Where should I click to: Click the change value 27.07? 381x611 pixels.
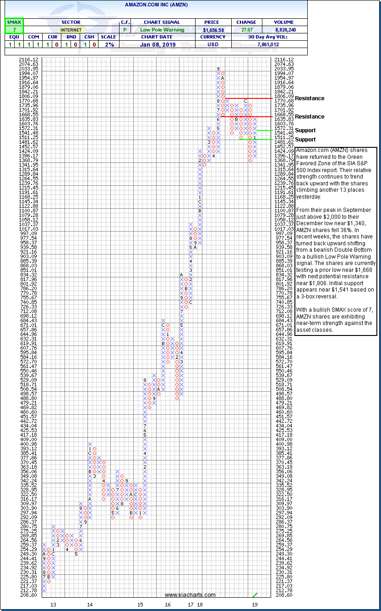(x=246, y=29)
